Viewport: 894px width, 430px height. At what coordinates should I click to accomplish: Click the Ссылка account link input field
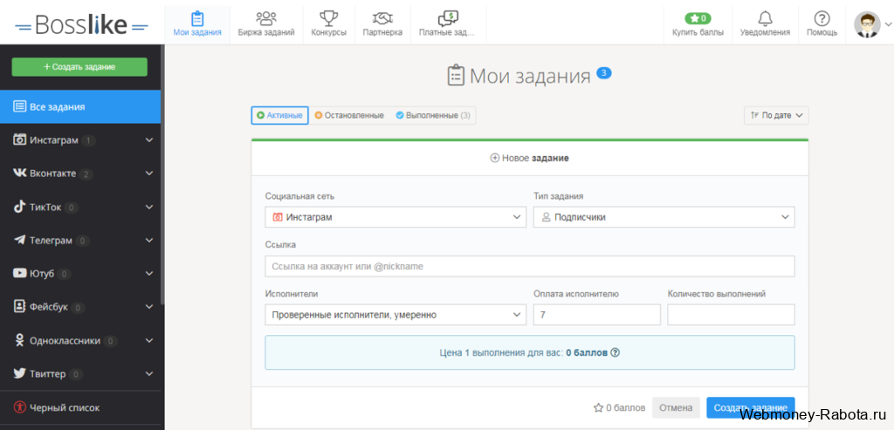530,266
